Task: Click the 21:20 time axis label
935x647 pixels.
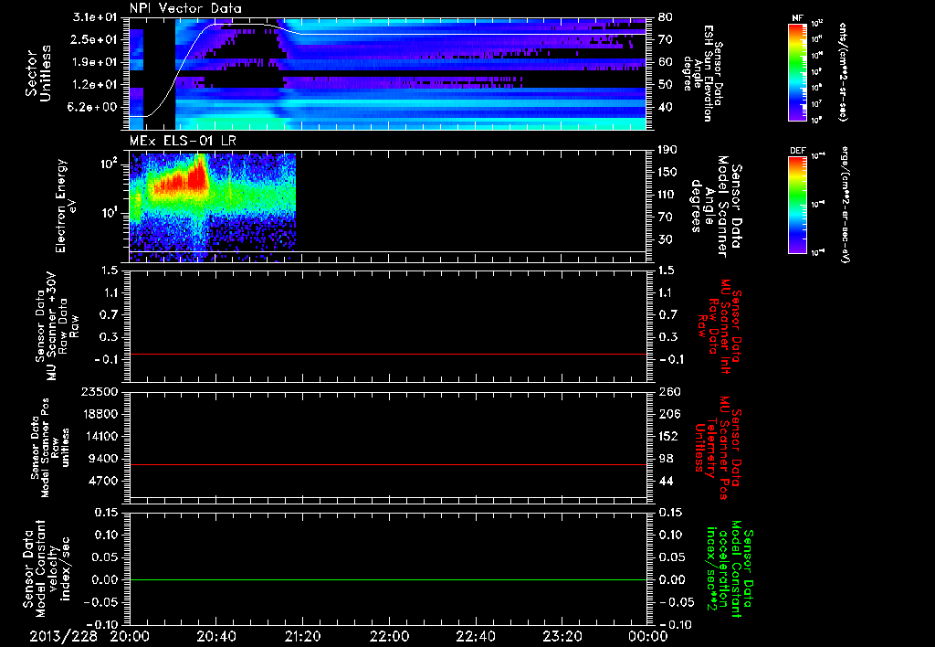Action: 302,637
